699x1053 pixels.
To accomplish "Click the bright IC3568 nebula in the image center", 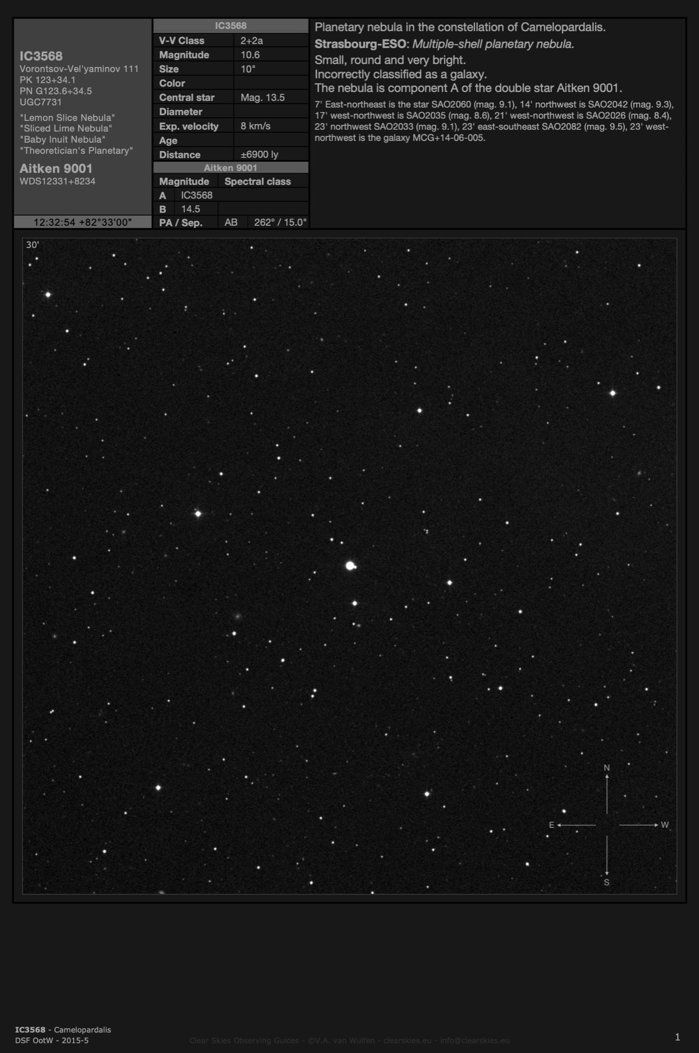I will click(x=350, y=565).
